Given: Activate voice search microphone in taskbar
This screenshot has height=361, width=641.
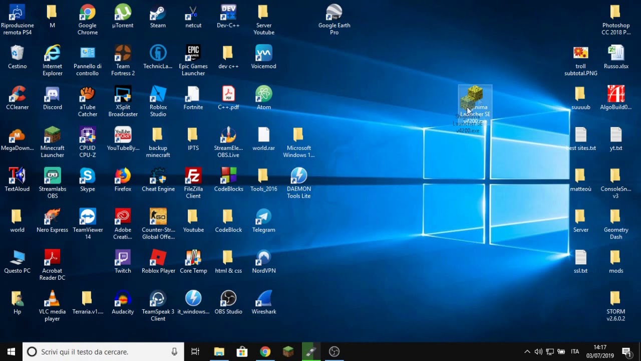Looking at the screenshot, I should (x=174, y=351).
